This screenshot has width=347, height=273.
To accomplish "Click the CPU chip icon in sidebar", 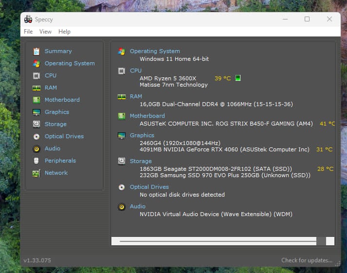I will point(37,75).
